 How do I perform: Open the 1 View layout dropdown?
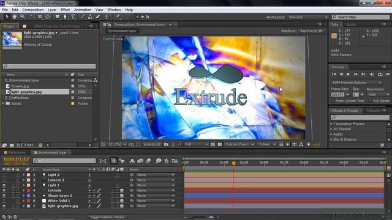[267, 144]
